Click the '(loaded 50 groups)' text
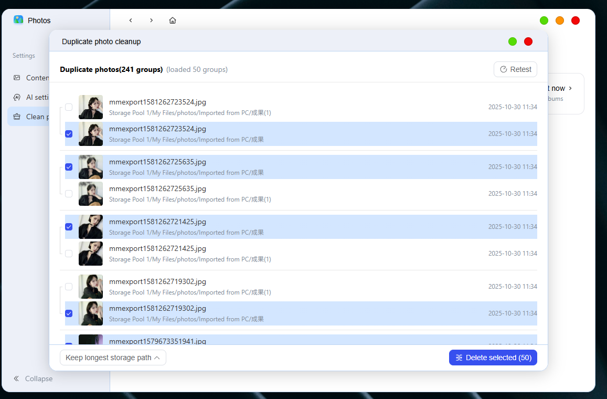The height and width of the screenshot is (399, 607). [197, 70]
